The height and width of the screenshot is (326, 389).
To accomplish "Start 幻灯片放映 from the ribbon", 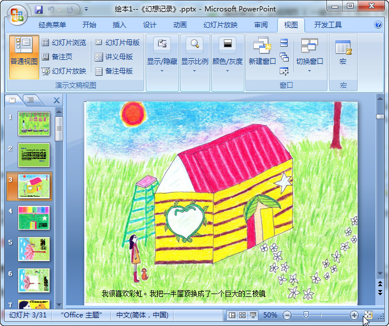I will [64, 71].
